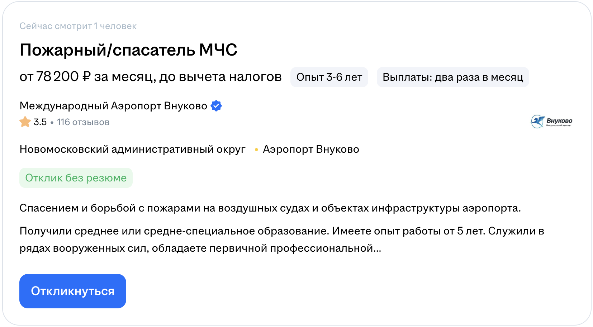View the 116 отзывов reviews link
Viewport: 593px width, 327px height.
pyautogui.click(x=83, y=122)
